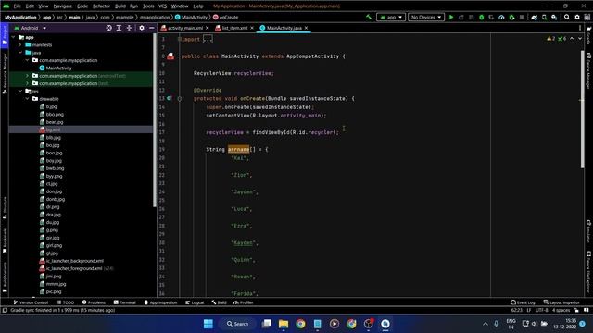Open the Resource Manager side panel
This screenshot has width=593, height=333.
pyautogui.click(x=5, y=74)
